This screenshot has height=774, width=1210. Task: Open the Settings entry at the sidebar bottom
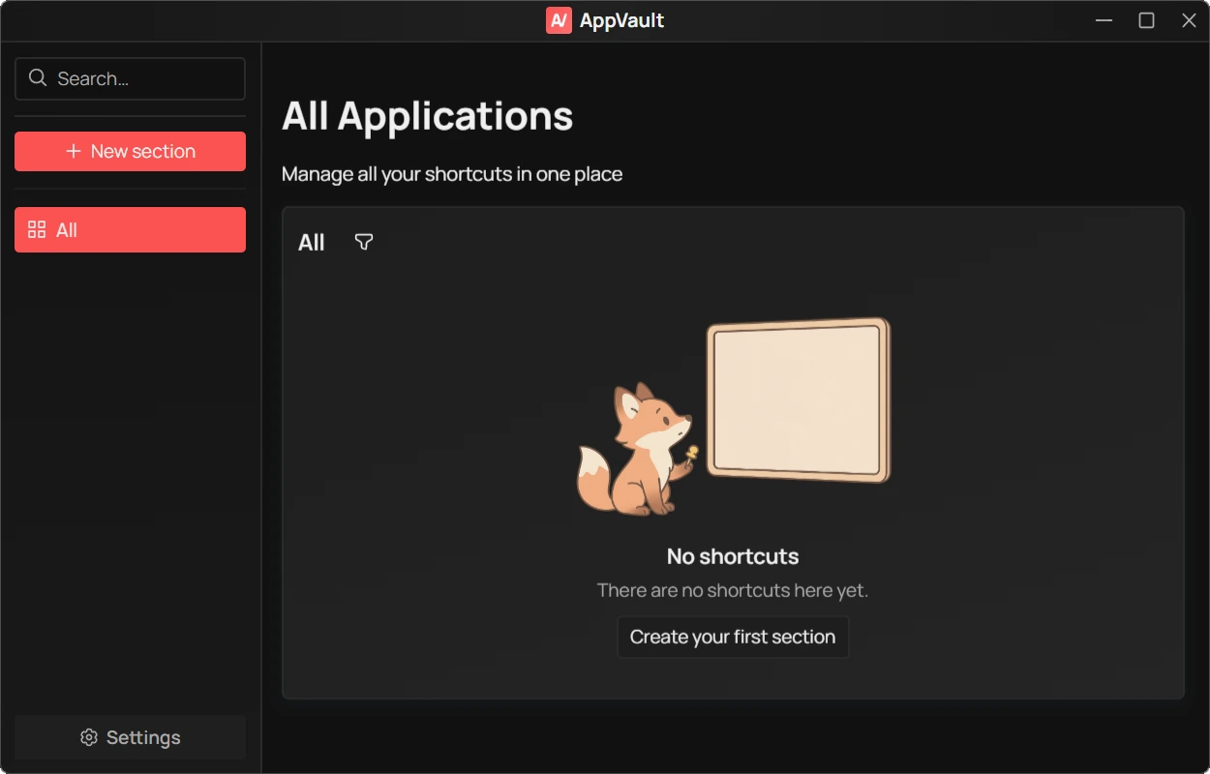pos(130,737)
